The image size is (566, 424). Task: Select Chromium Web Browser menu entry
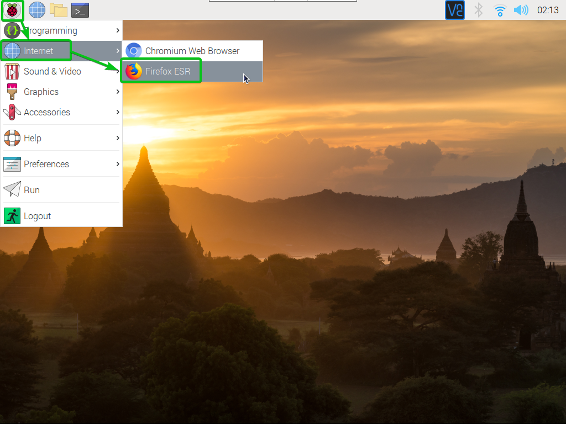pos(192,51)
